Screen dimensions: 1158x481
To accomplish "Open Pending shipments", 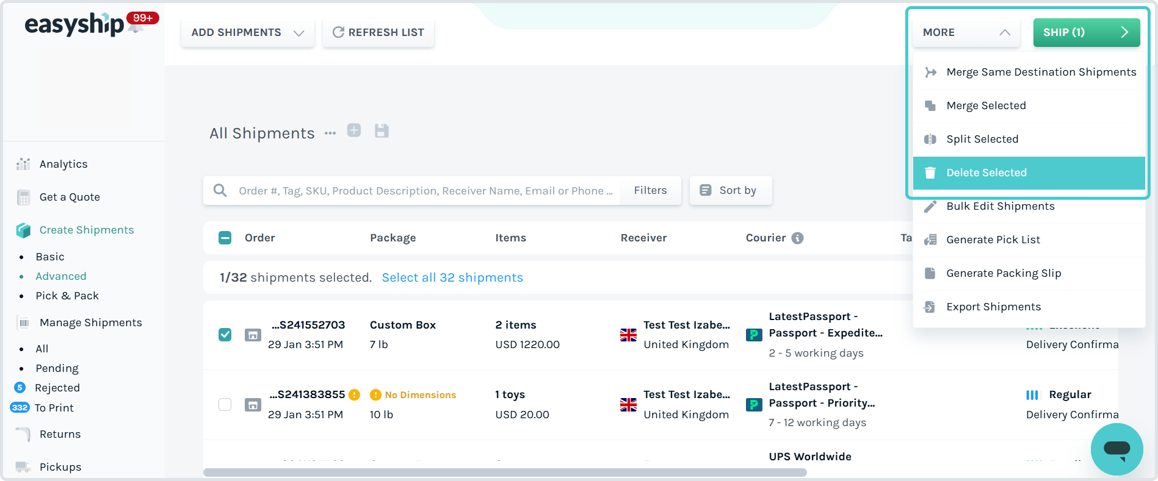I will coord(57,369).
